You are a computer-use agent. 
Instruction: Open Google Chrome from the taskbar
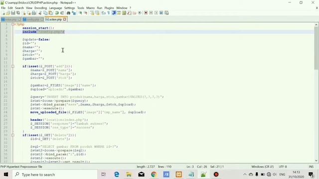pos(154,175)
